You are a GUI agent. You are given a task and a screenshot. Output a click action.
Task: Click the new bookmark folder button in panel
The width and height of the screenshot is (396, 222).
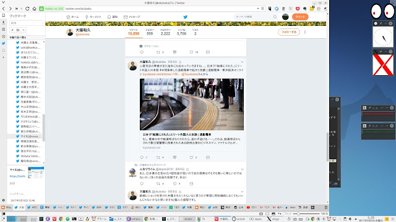click(x=18, y=30)
